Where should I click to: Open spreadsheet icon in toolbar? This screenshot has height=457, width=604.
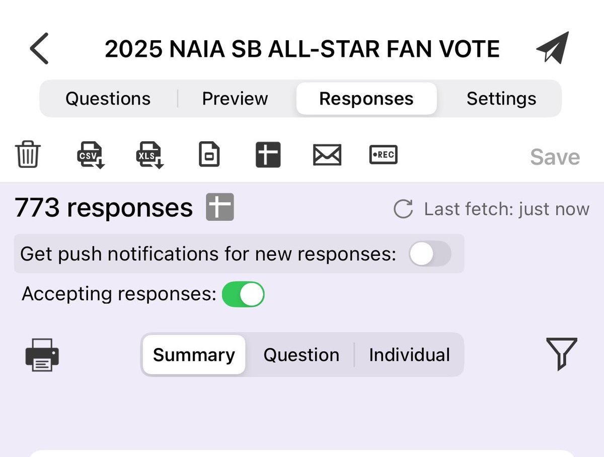tap(268, 155)
